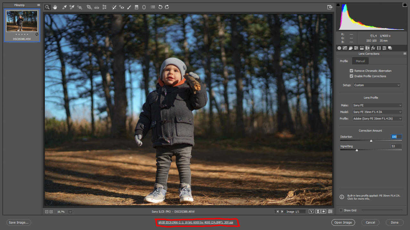Screen dimensions: 410x230
Task: Click the Vignetting value field
Action: tap(396, 146)
